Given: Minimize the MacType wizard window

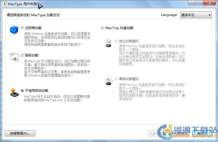Looking at the screenshot, I should (192, 3).
